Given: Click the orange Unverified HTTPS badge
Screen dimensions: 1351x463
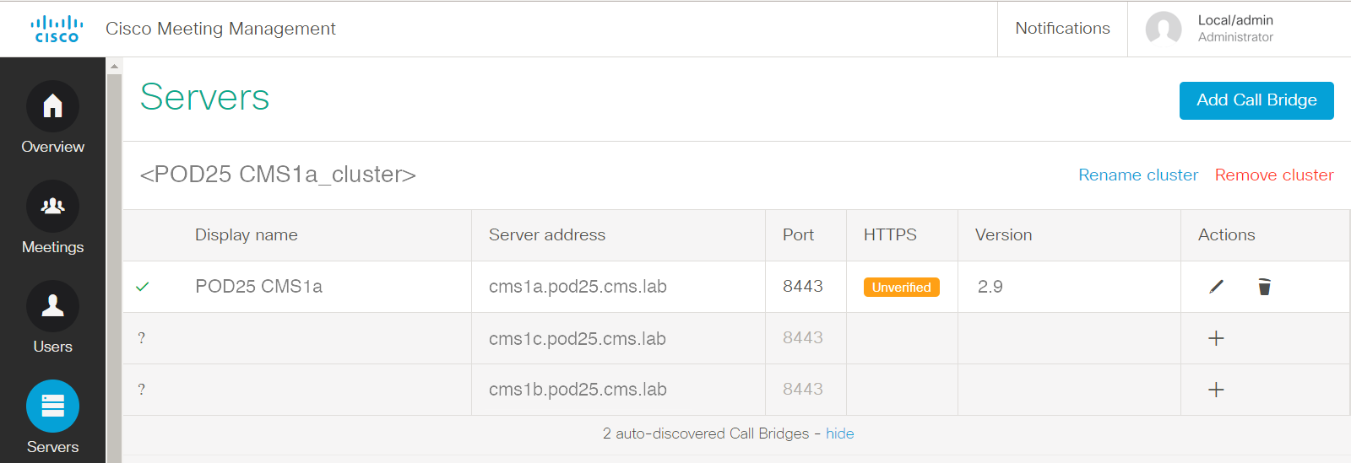Looking at the screenshot, I should 901,287.
